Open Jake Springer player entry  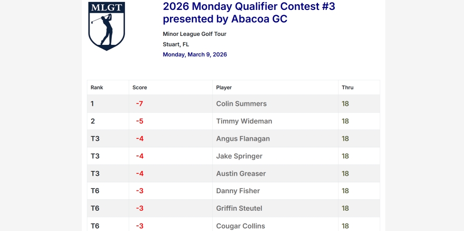239,156
